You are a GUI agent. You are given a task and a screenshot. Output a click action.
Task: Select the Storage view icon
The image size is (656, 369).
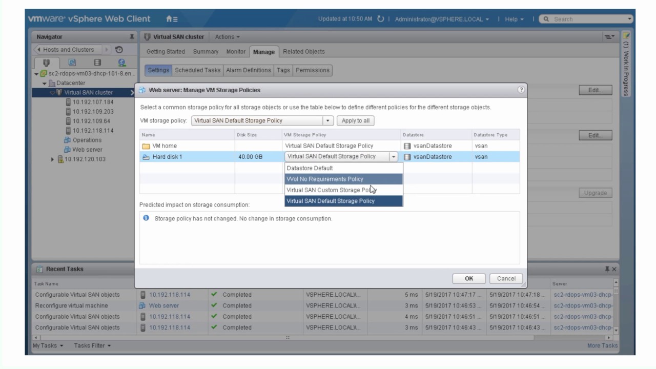tap(97, 63)
